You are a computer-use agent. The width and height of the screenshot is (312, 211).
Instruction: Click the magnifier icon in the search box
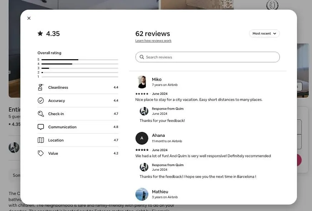[x=142, y=57]
